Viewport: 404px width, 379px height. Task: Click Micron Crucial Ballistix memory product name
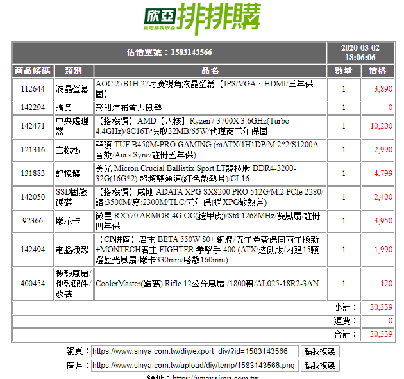coord(196,173)
